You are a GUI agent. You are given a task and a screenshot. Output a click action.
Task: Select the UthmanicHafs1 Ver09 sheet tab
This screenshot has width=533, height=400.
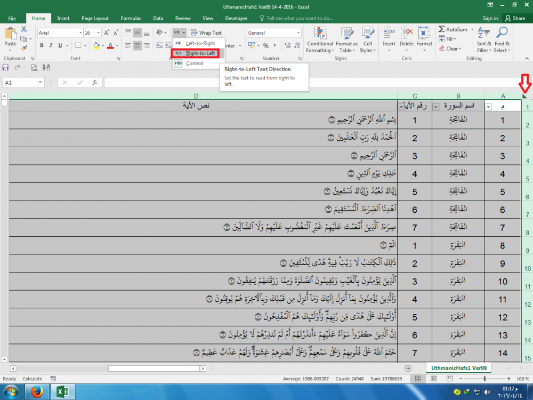click(458, 368)
